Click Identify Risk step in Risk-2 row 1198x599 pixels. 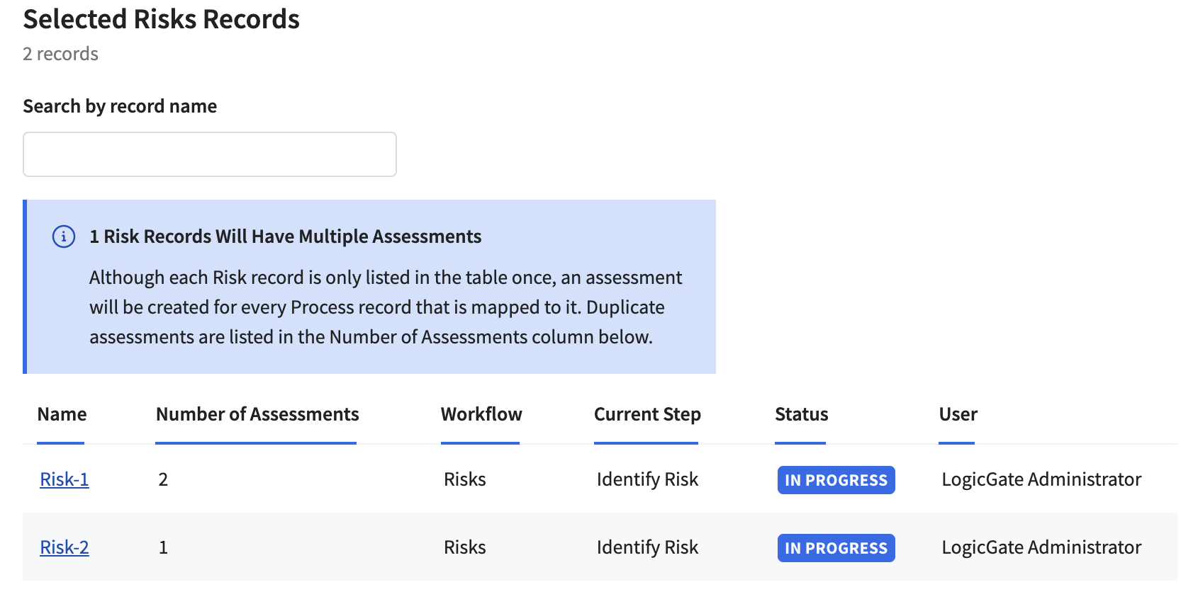(x=646, y=547)
